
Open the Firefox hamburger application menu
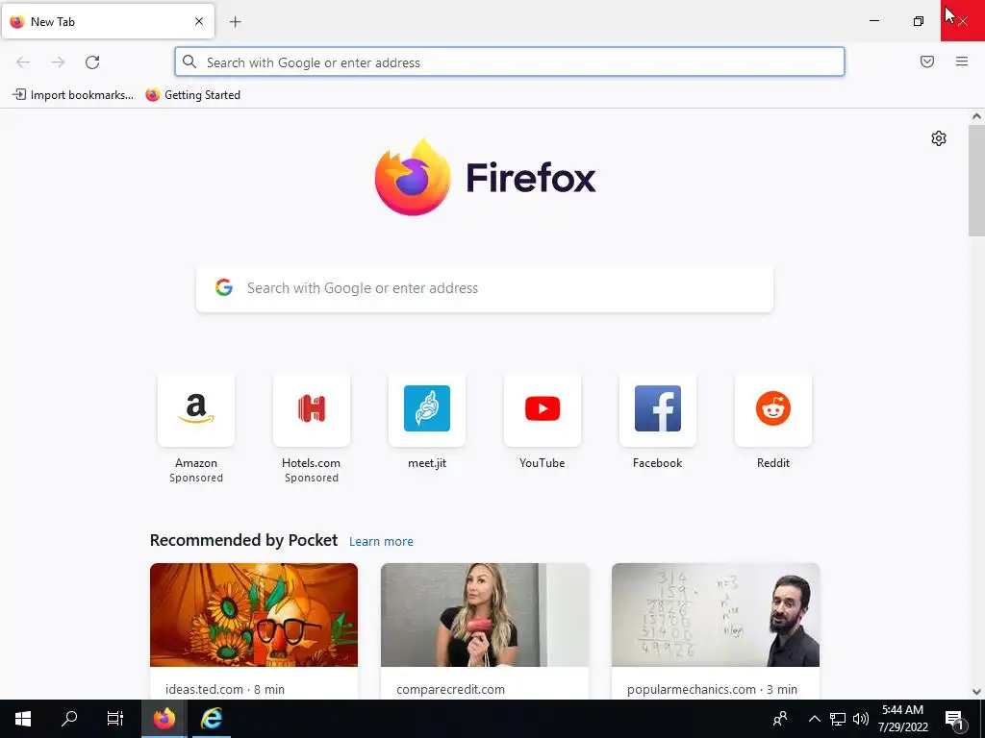pos(961,61)
